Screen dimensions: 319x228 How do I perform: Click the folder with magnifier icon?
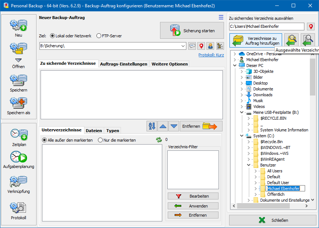point(291,40)
